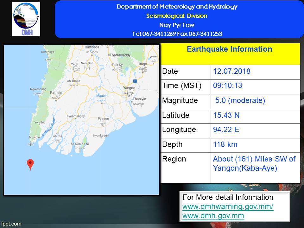The width and height of the screenshot is (304, 228).
Task: Click the Latitude row label
Action: [x=176, y=115]
